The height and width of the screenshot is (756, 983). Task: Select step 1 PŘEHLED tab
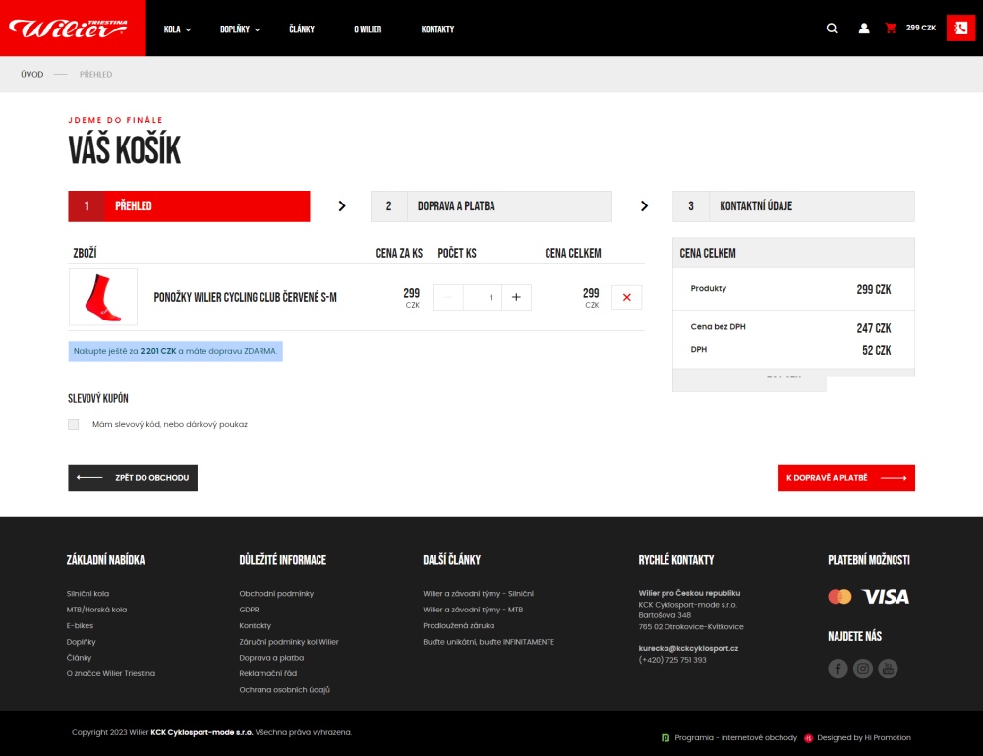189,206
